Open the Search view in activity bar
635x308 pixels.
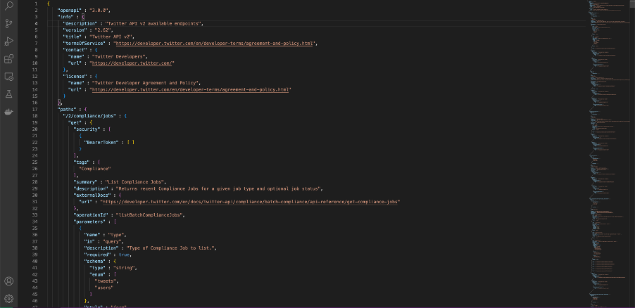[x=8, y=6]
